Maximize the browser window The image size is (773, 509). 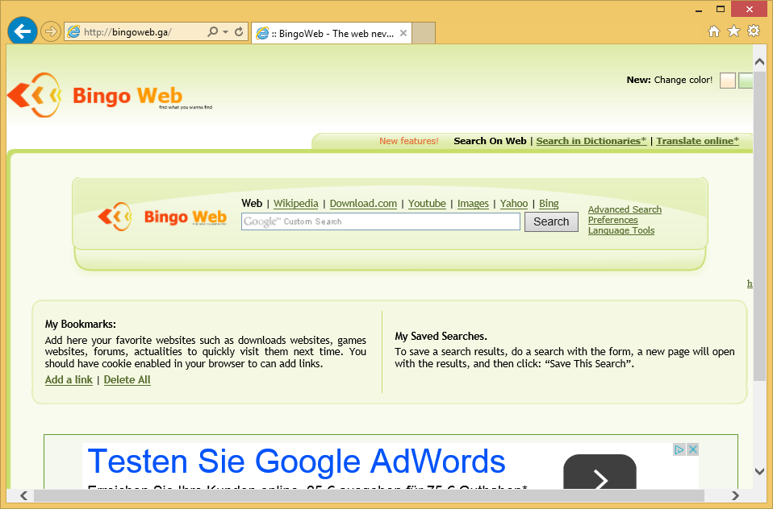(x=721, y=9)
